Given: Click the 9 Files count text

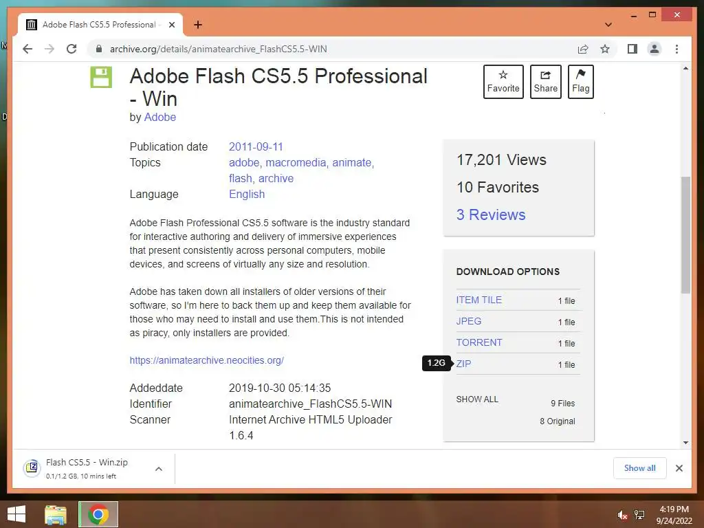Looking at the screenshot, I should click(x=562, y=403).
